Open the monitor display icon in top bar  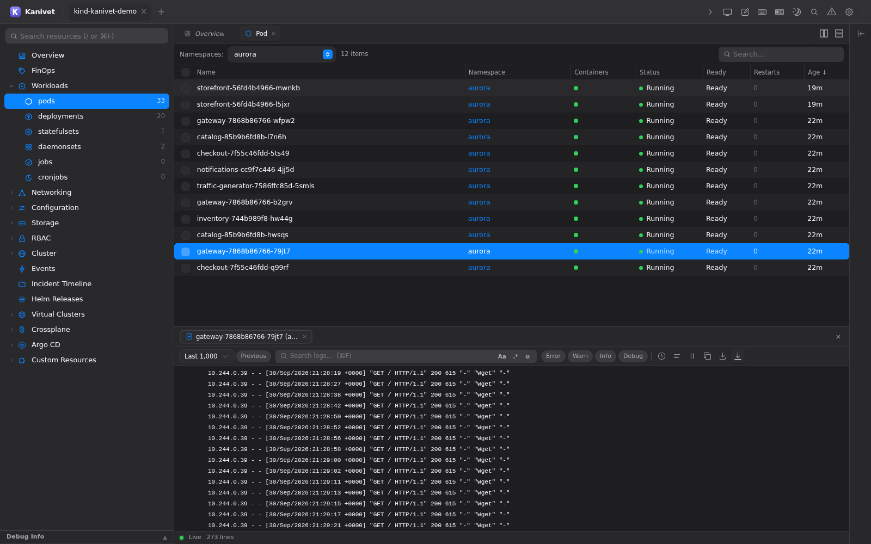(727, 12)
